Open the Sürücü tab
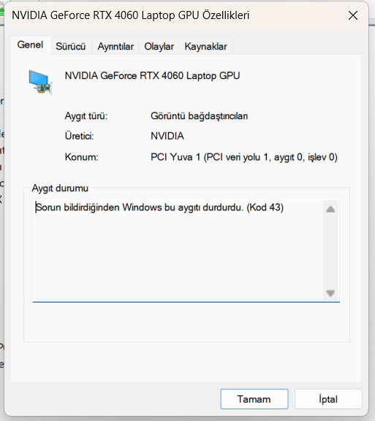375x421 pixels. pos(71,47)
